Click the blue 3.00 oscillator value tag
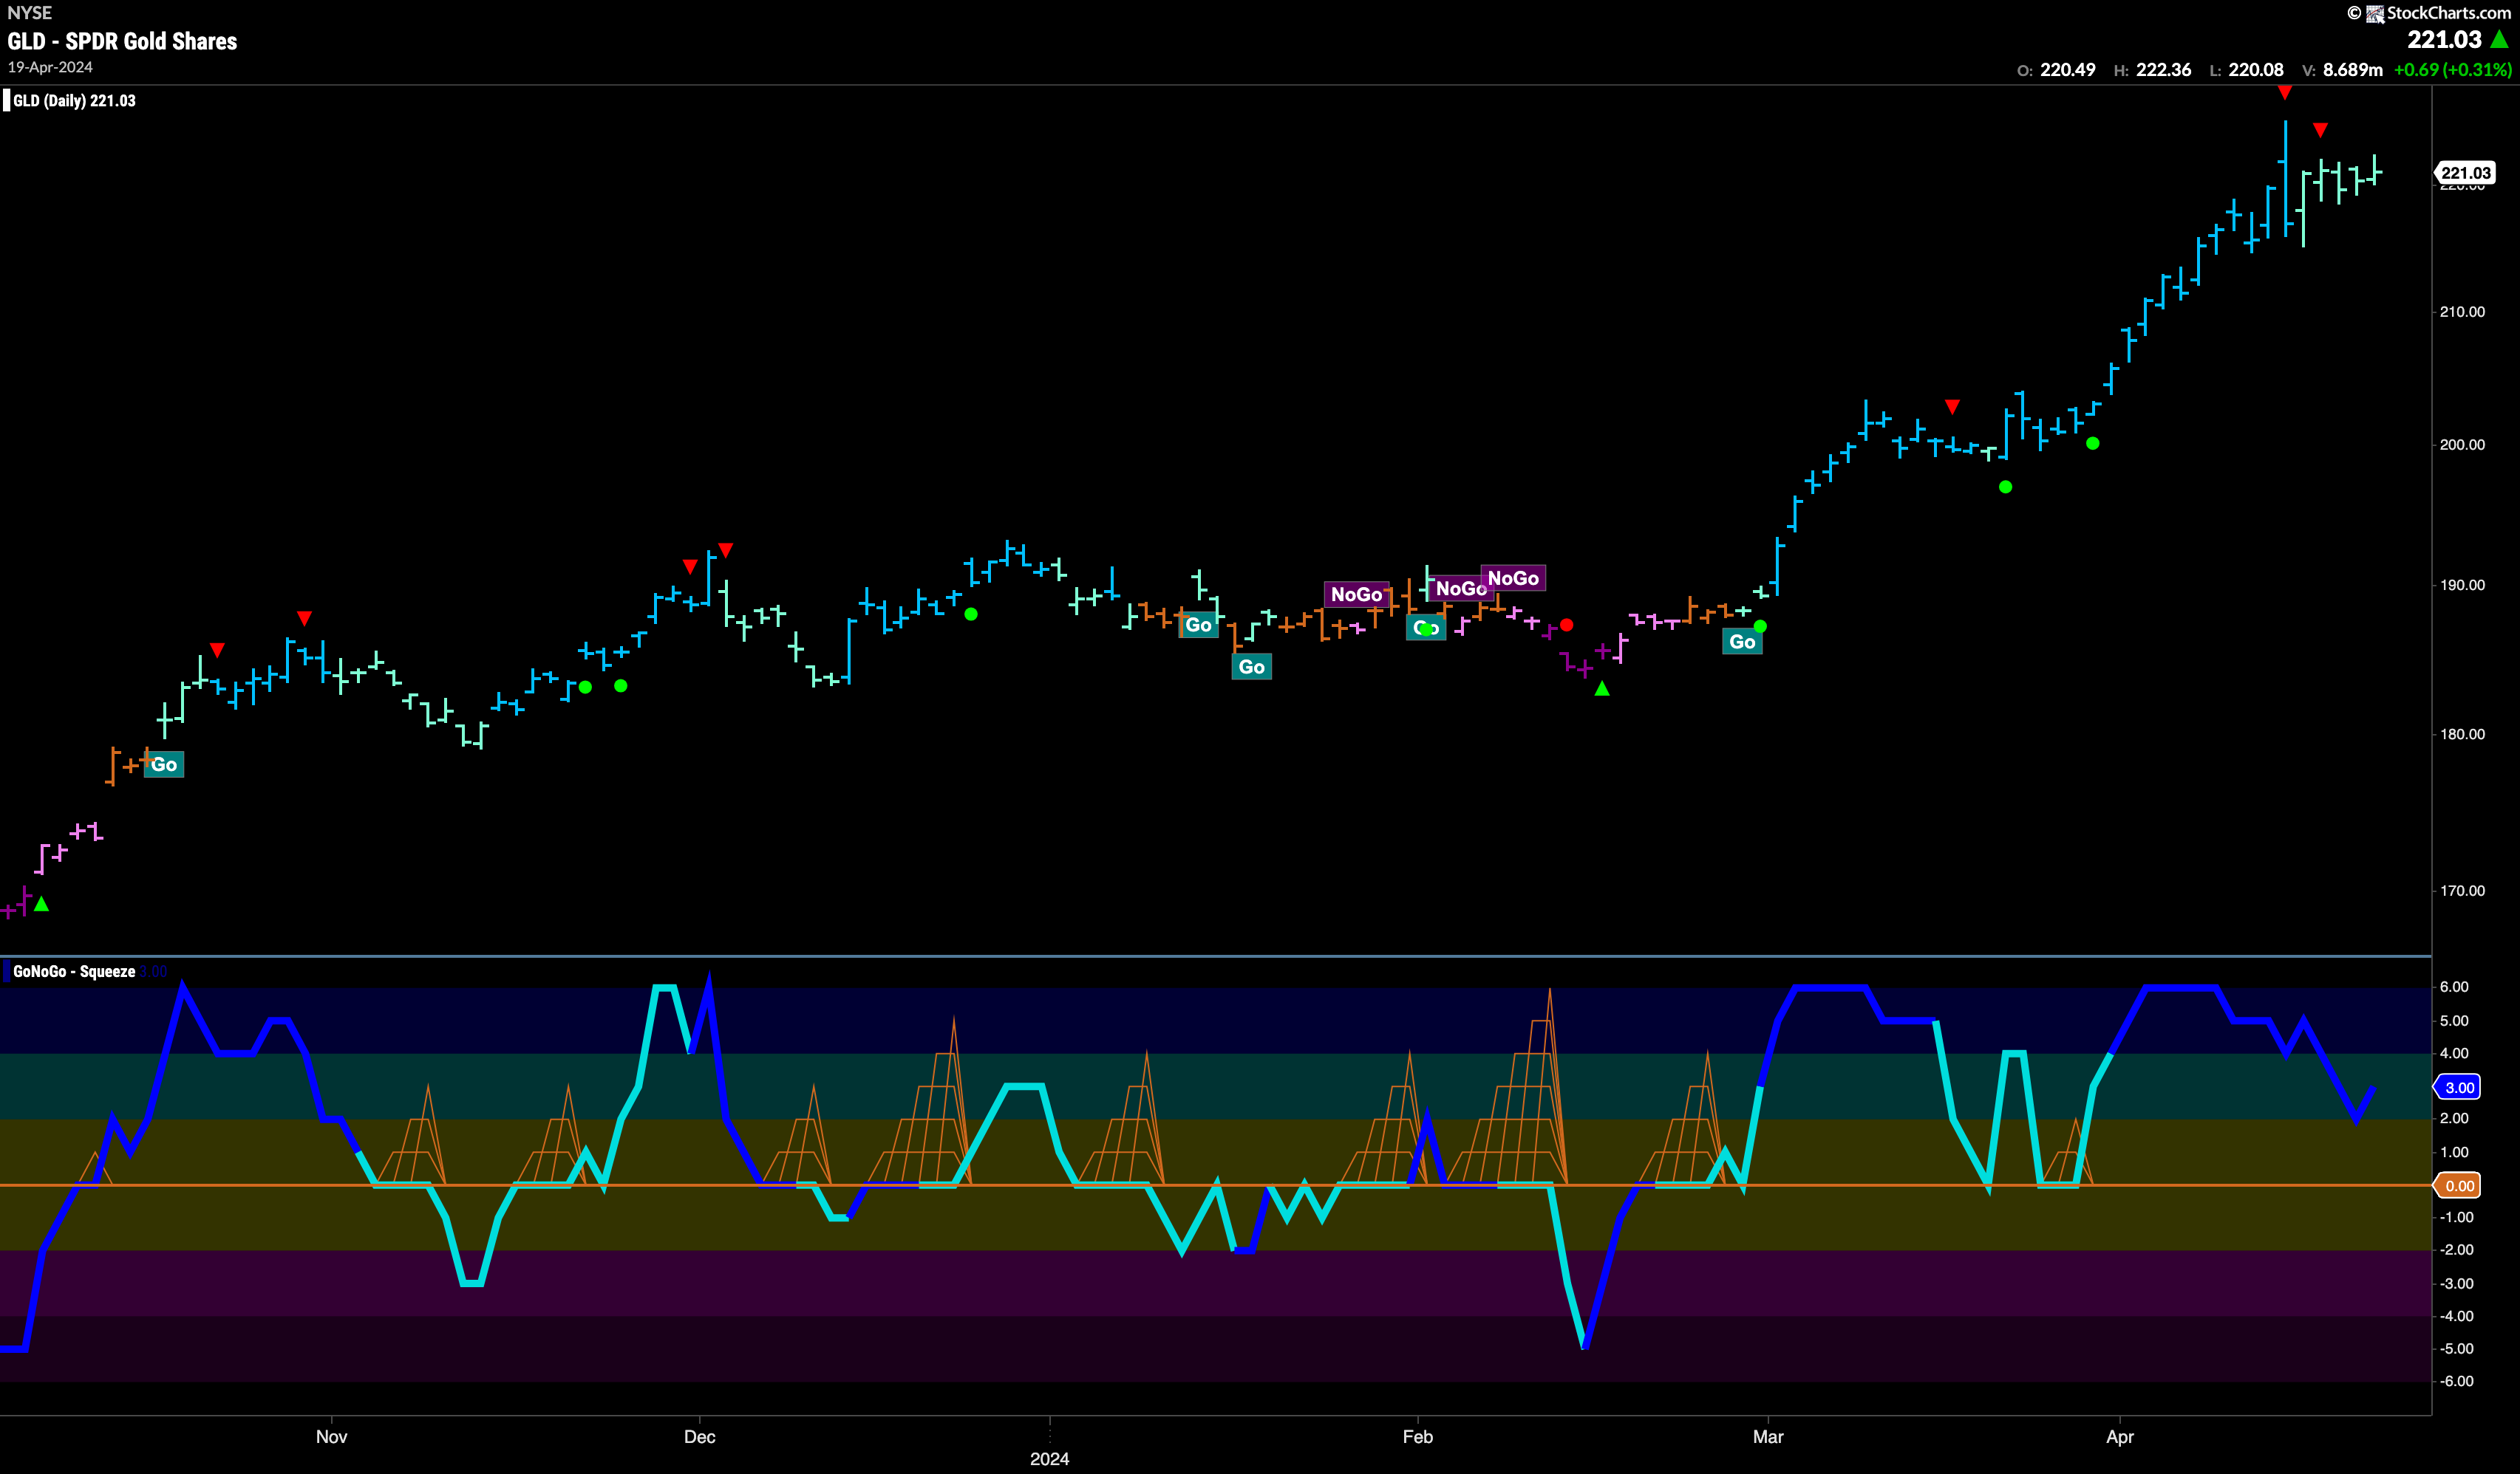The height and width of the screenshot is (1474, 2520). coord(2459,1087)
